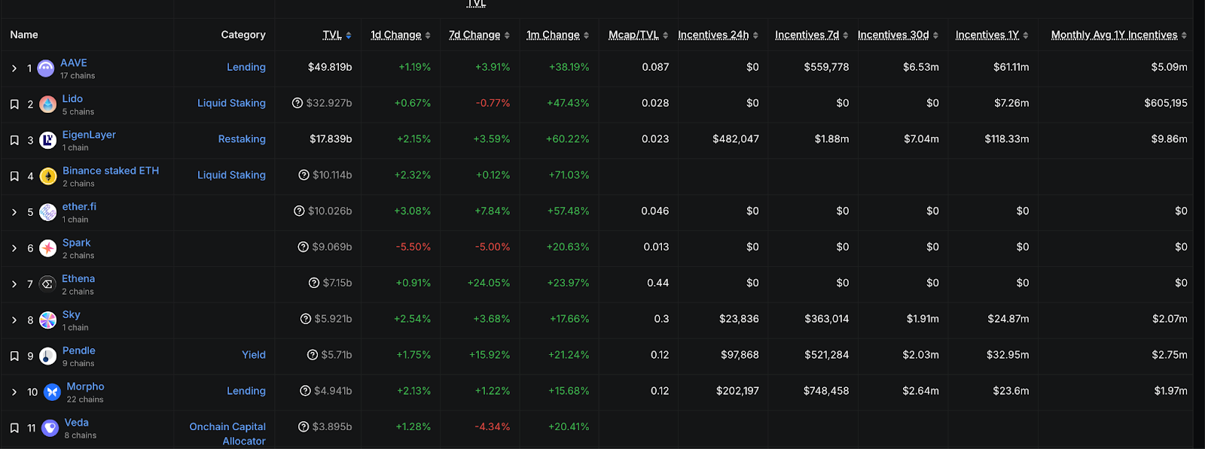The width and height of the screenshot is (1205, 449).
Task: Click the help icon next to $10.114b TVL
Action: (x=304, y=175)
